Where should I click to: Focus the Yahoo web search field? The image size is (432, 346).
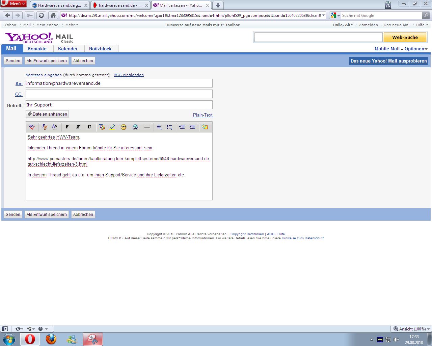(318, 37)
